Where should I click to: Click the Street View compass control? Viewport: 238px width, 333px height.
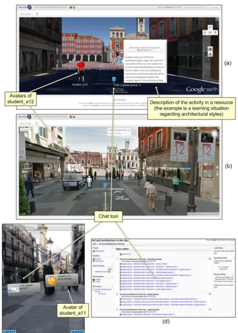tap(214, 134)
